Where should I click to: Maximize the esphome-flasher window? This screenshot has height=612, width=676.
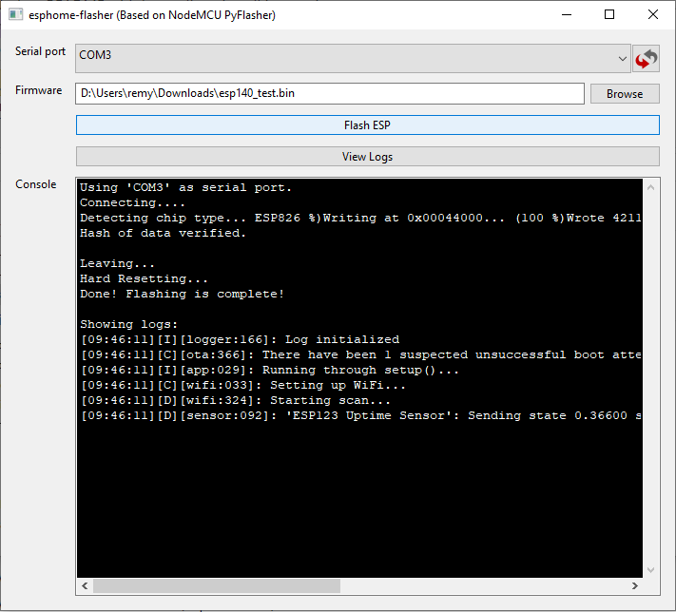pos(609,14)
